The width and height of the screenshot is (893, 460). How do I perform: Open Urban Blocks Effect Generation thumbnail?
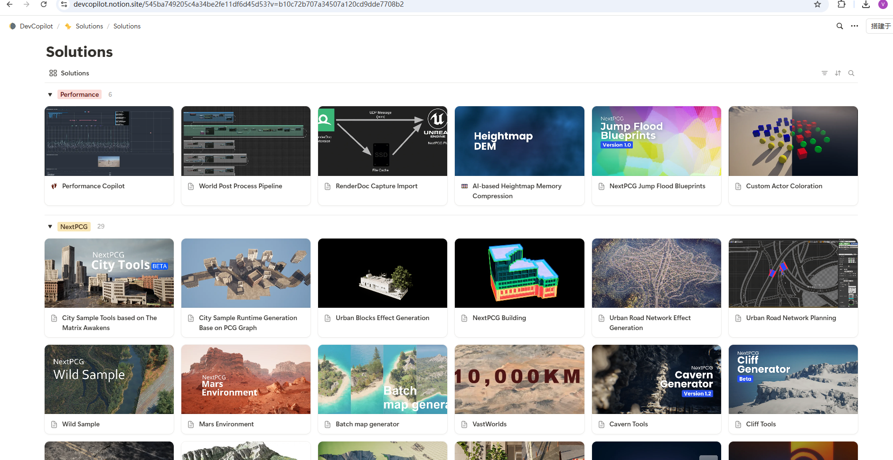tap(383, 273)
